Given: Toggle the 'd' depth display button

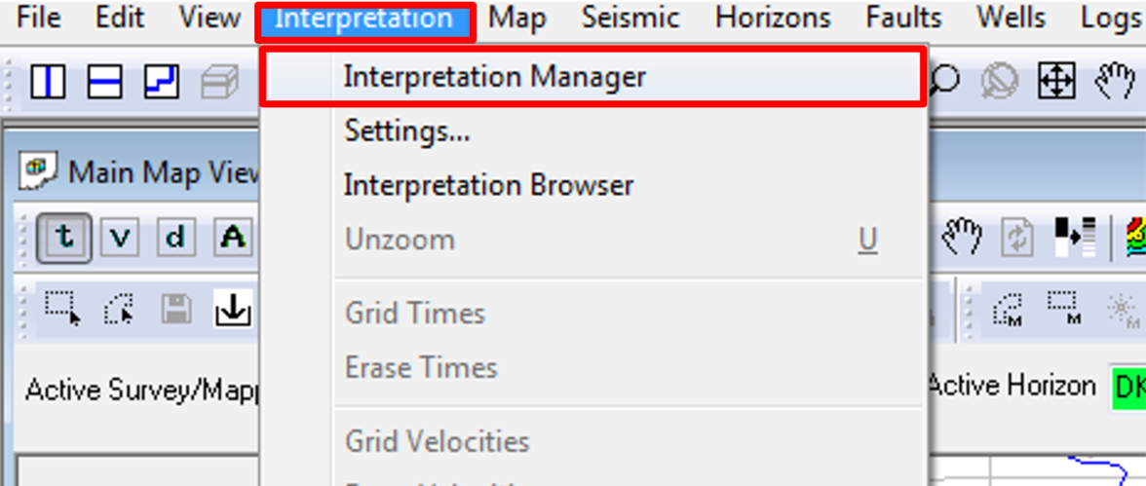Looking at the screenshot, I should tap(176, 238).
